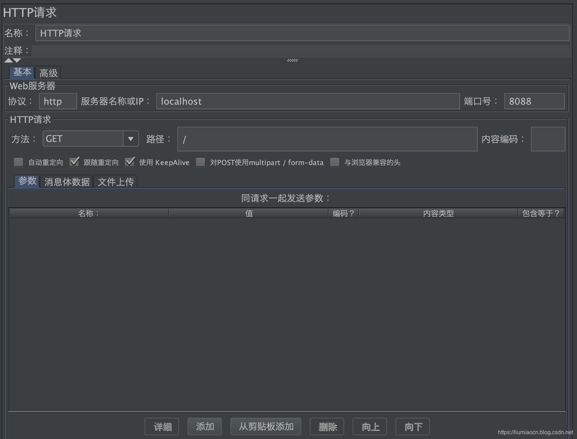
Task: Click the 值 column header
Action: (249, 213)
